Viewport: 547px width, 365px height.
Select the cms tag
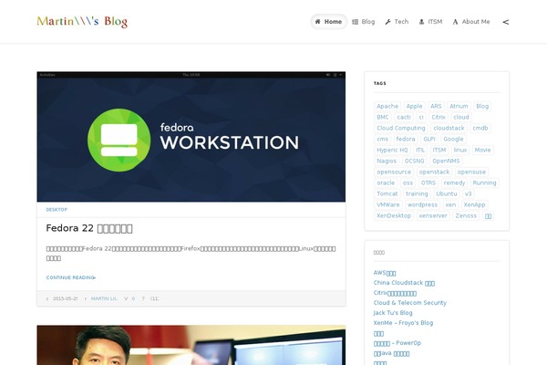pyautogui.click(x=382, y=139)
